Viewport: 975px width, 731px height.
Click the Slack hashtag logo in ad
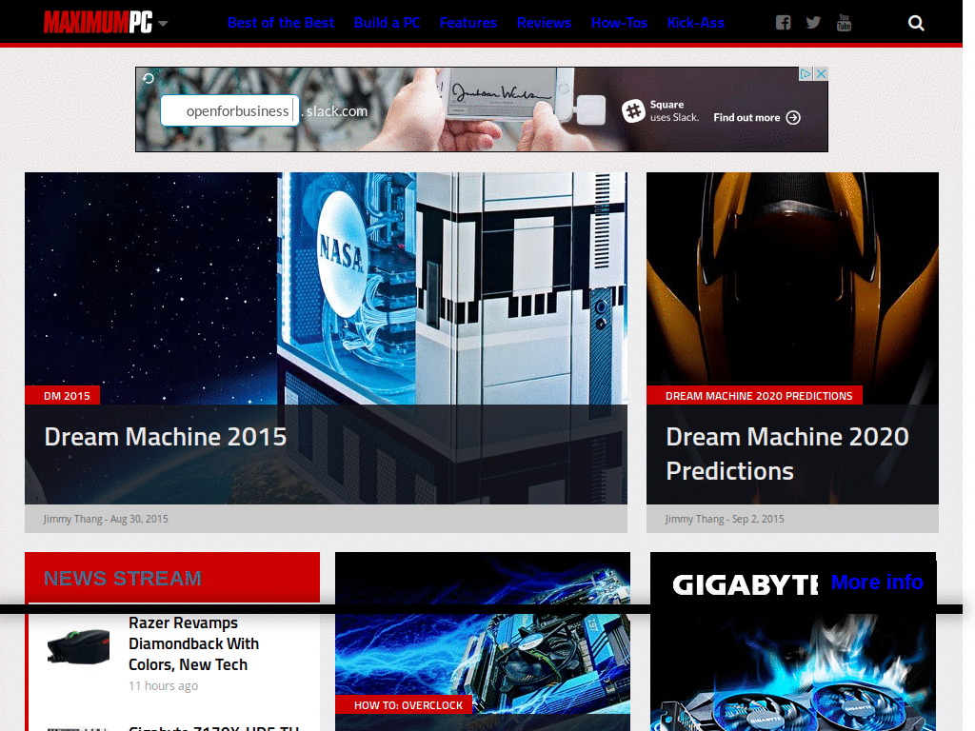633,111
